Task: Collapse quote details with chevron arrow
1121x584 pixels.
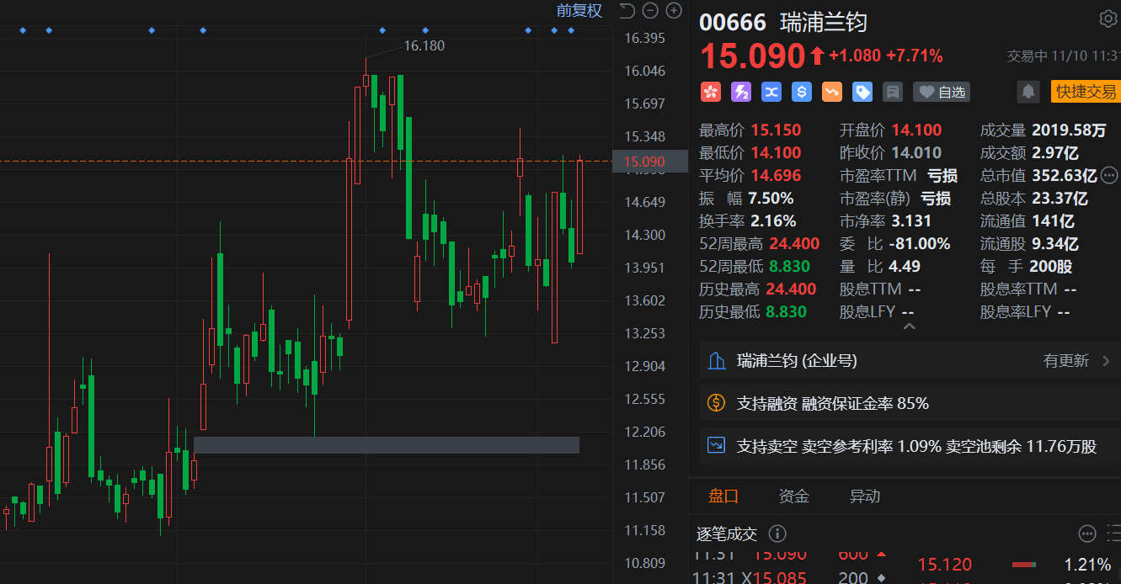Action: click(x=908, y=327)
